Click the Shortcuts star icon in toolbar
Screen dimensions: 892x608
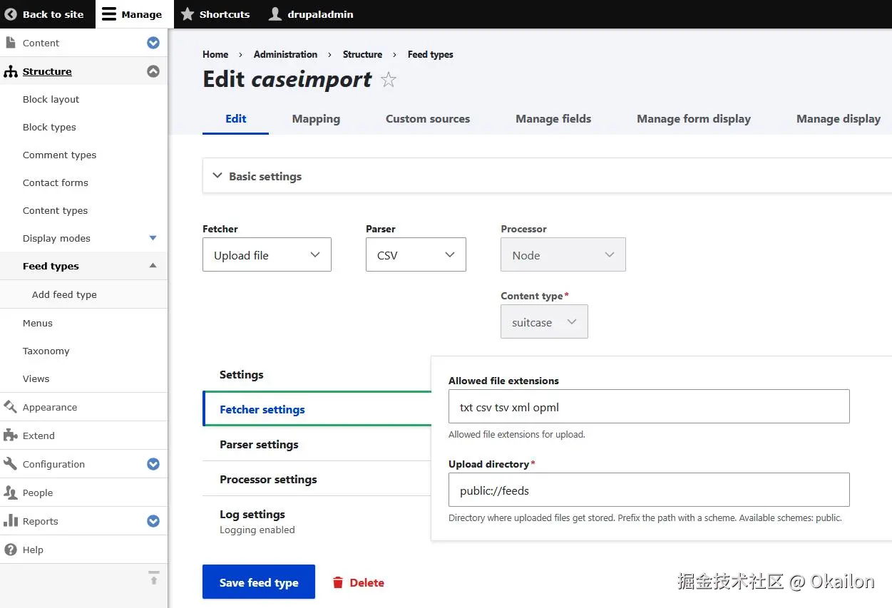pos(188,14)
